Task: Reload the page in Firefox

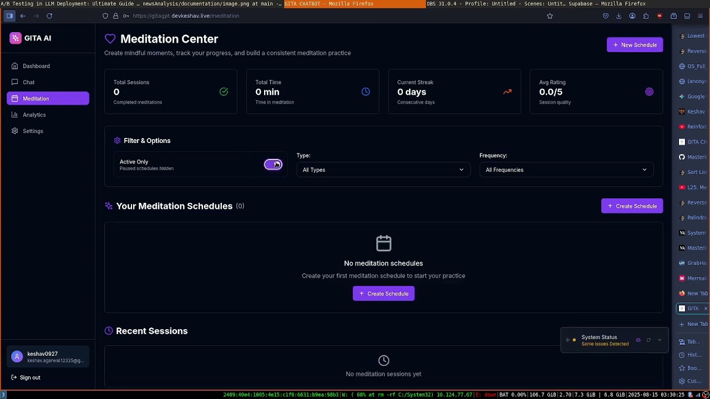Action: pyautogui.click(x=49, y=16)
